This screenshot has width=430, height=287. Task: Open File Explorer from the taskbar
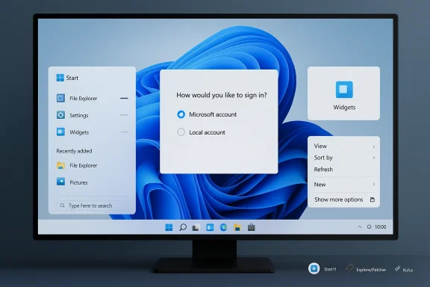[237, 227]
